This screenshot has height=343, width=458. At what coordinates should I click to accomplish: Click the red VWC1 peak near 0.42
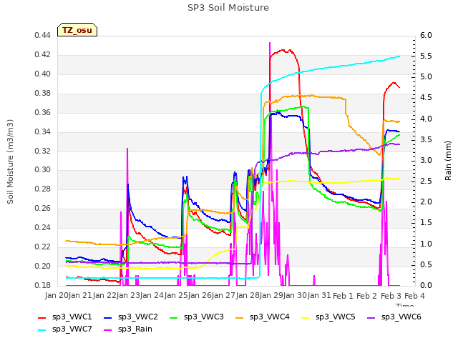pos(283,50)
